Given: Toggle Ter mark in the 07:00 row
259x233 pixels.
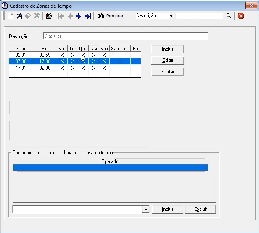Looking at the screenshot, I should click(x=72, y=61).
